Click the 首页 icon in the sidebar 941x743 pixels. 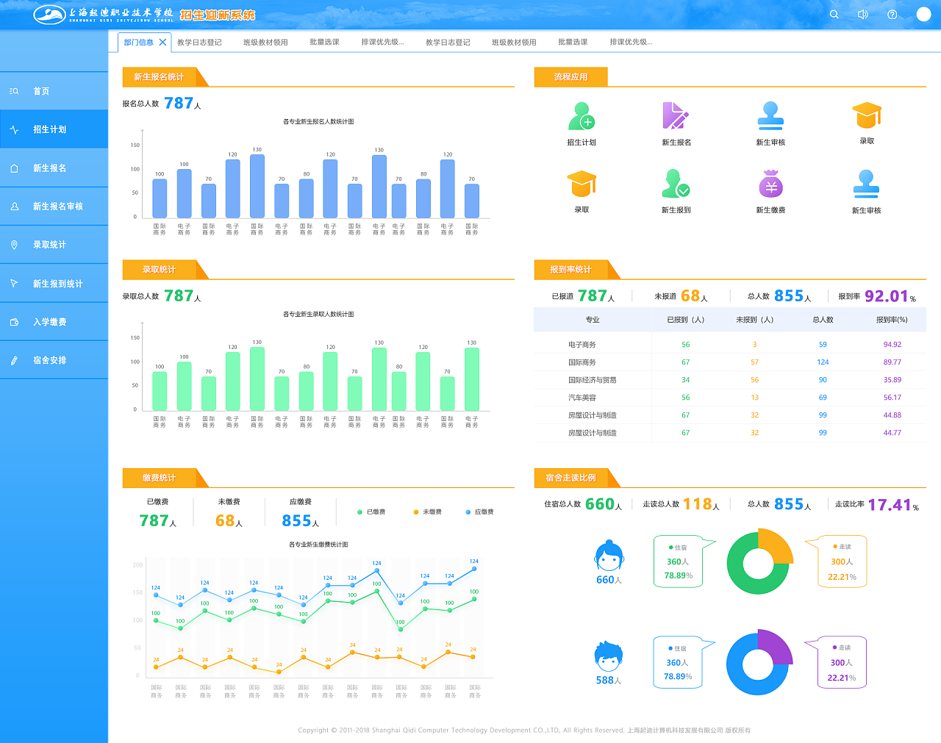[x=14, y=91]
